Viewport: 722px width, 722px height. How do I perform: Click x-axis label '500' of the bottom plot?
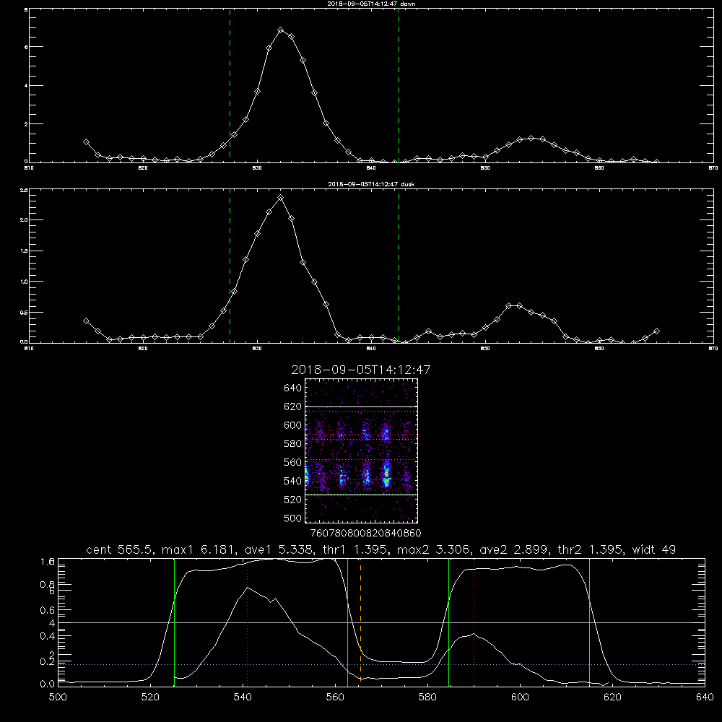pos(58,697)
